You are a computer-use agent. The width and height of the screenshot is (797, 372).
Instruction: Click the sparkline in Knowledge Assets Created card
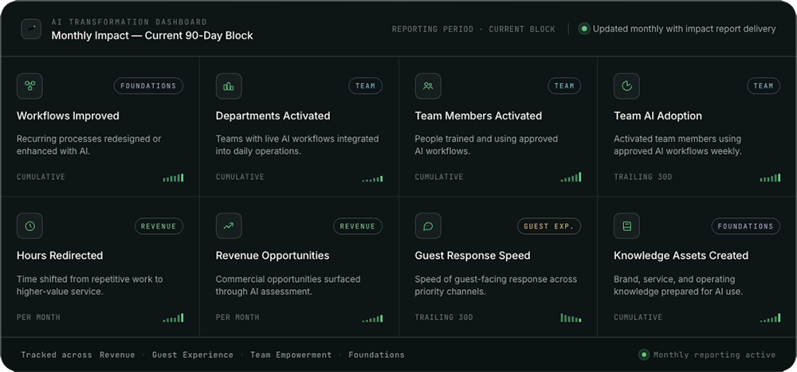[770, 318]
